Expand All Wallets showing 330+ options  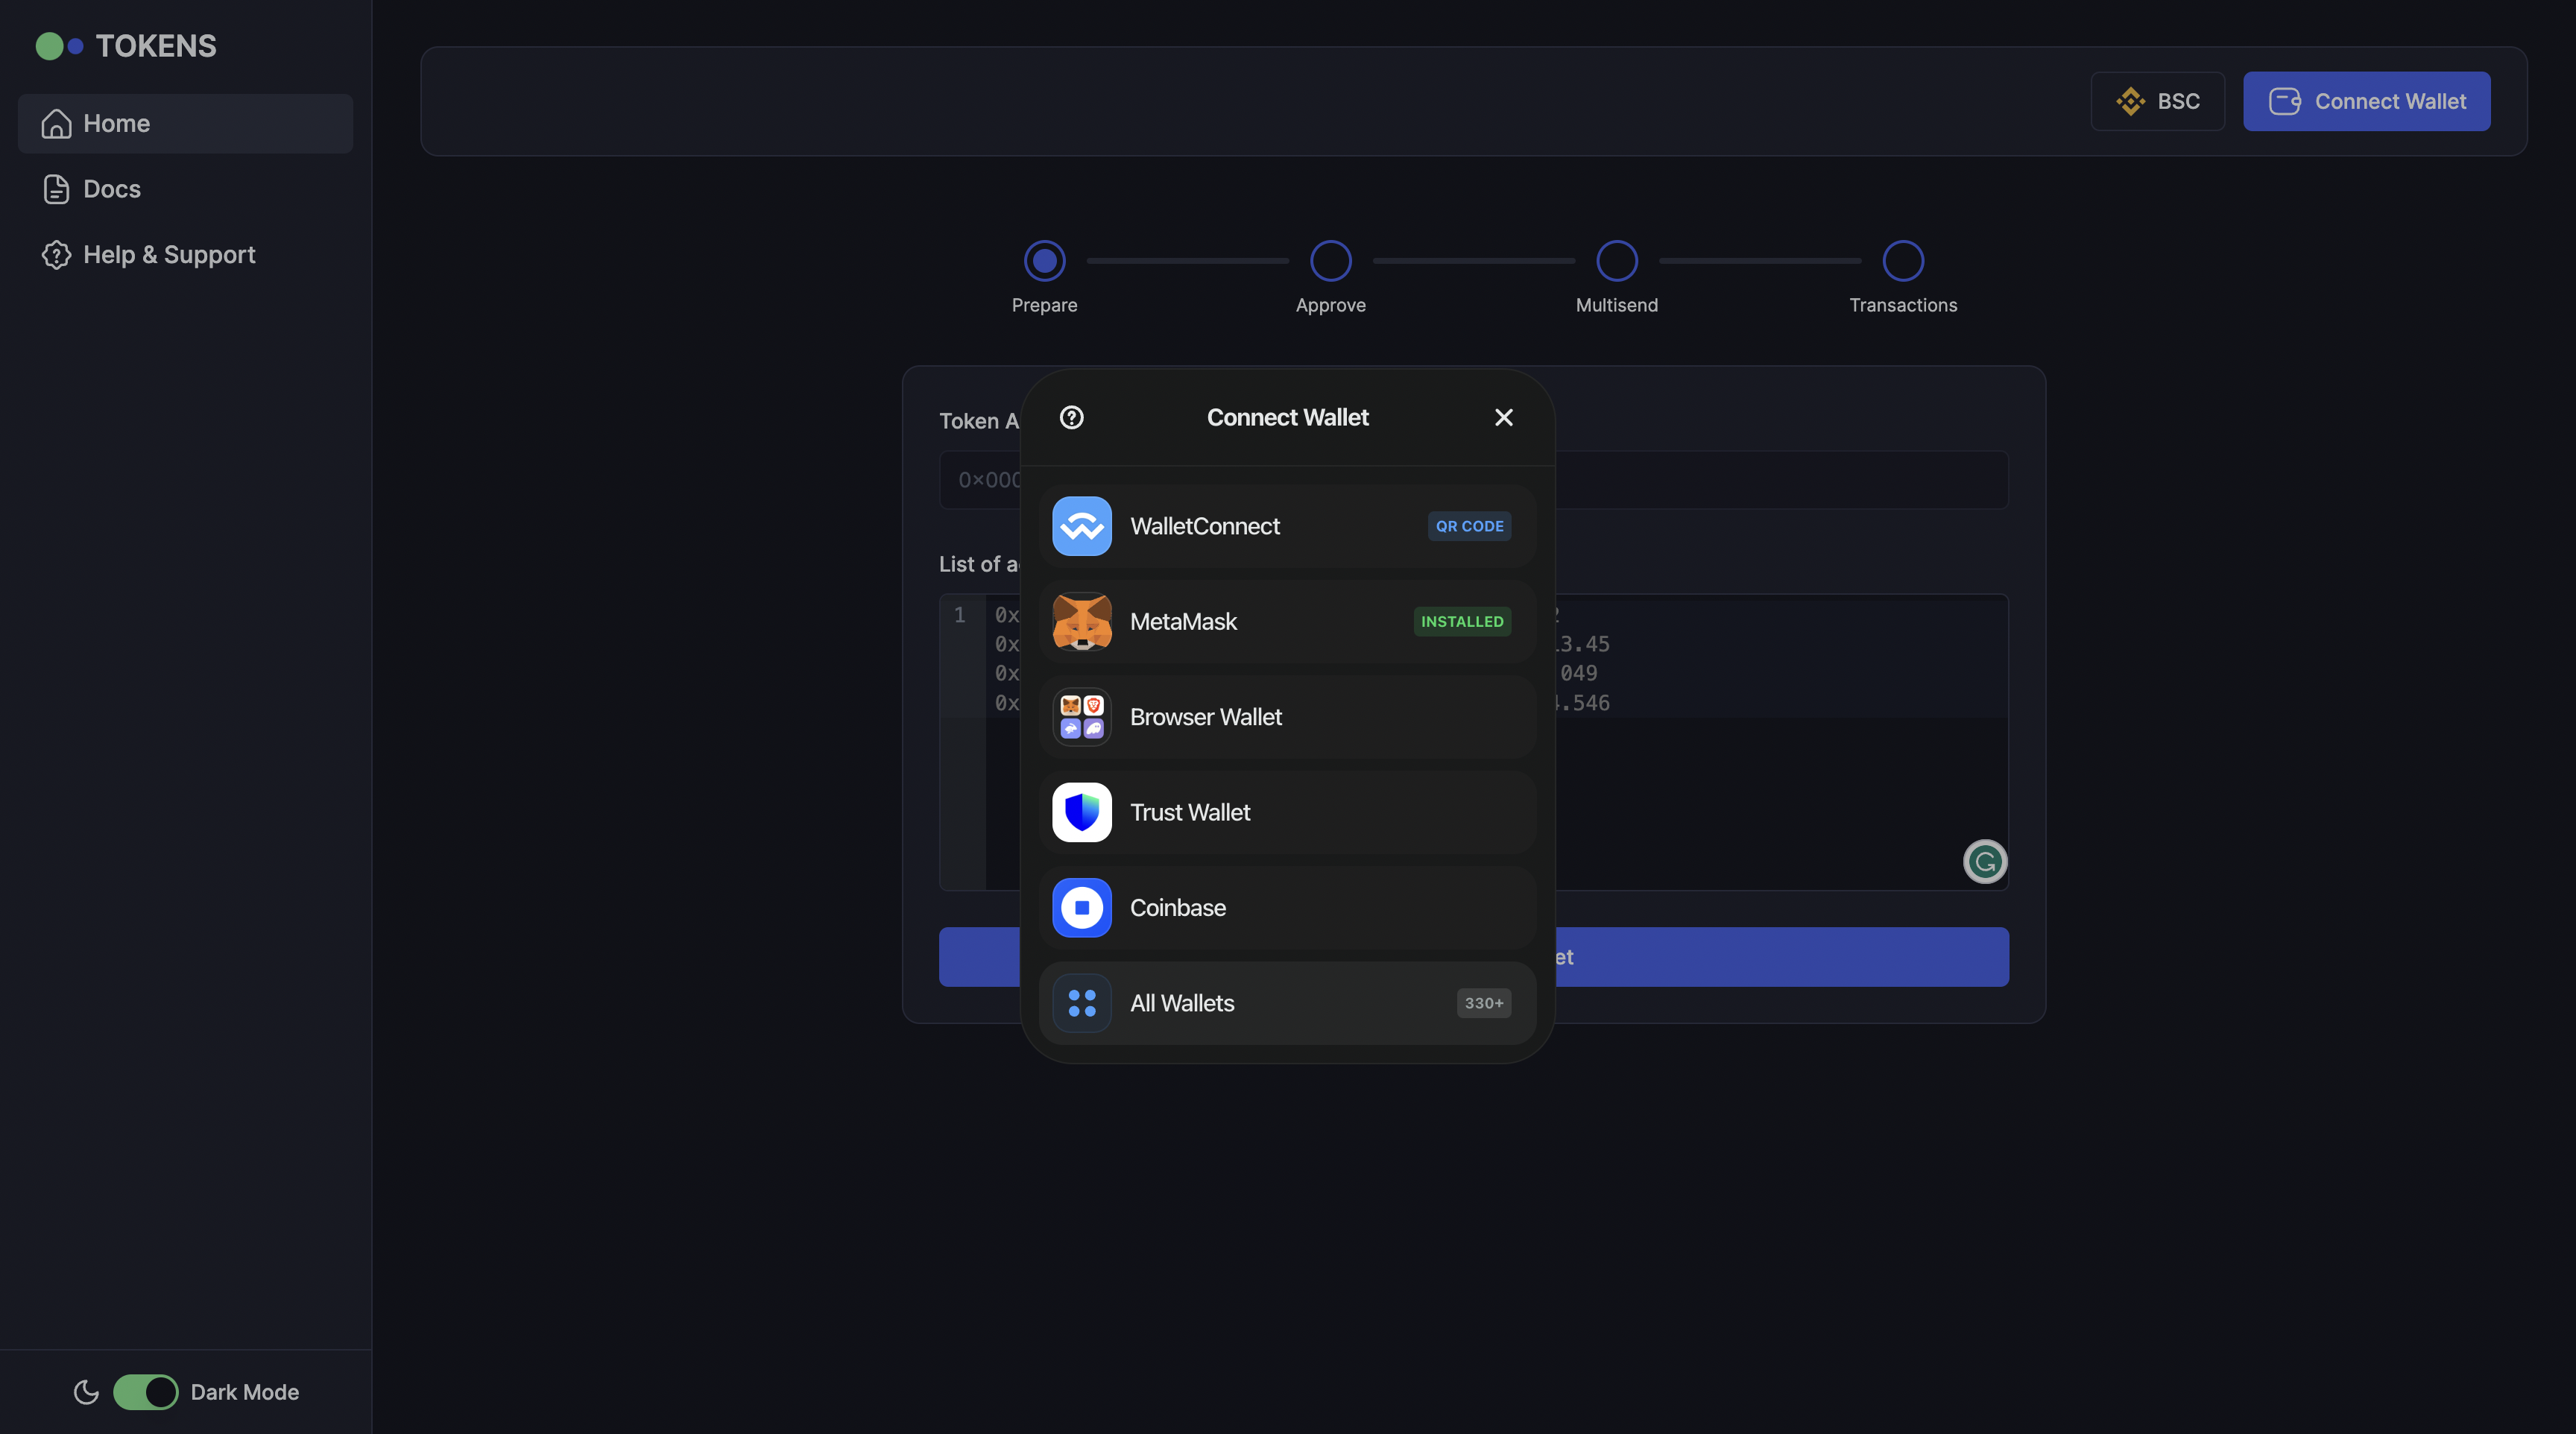point(1483,1003)
